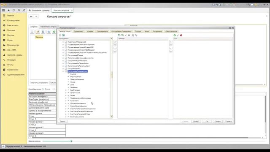Viewport: 270px width, 152px height.
Task: Click the add table icon above Таблицы
Action: [x=119, y=35]
